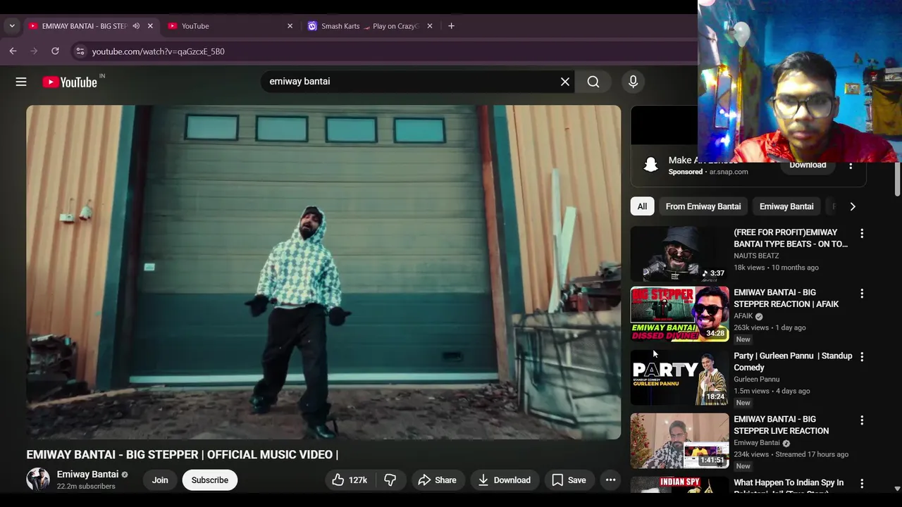Start voice search with microphone icon
902x507 pixels.
(633, 82)
